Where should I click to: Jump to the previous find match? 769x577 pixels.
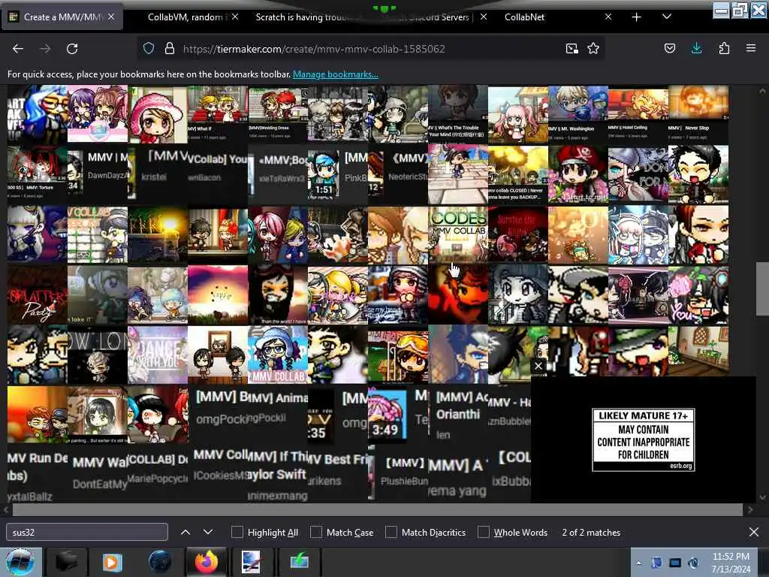(185, 533)
